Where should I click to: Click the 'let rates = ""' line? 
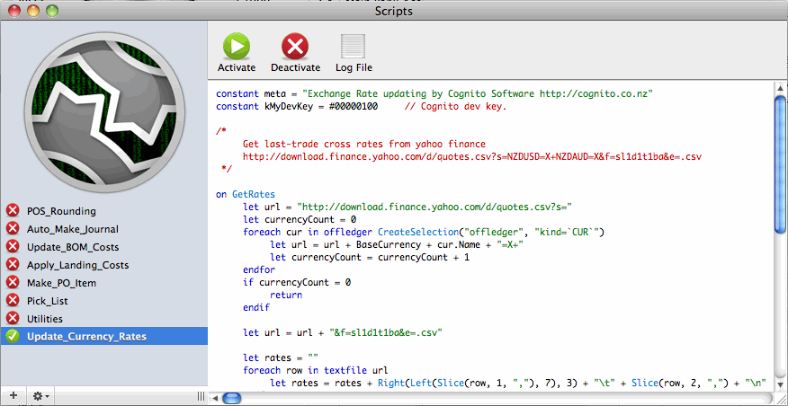click(x=281, y=357)
